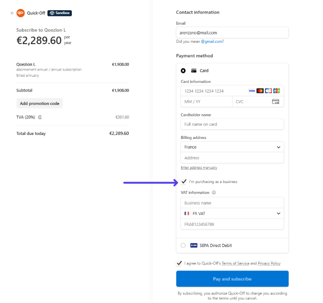Viewport: 323px width, 303px height.
Task: Click the orange Quick-Off logo icon
Action: (21, 13)
